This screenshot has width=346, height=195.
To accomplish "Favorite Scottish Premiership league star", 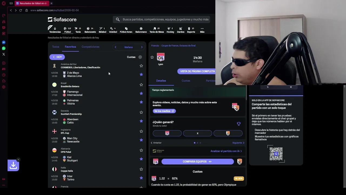I will pos(141,112).
